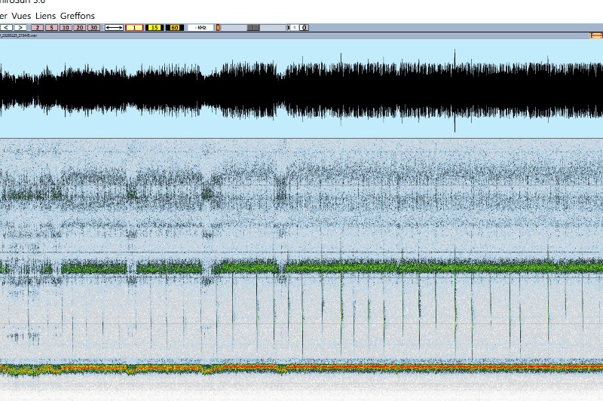Open the Liens menu
The image size is (603, 401).
tap(45, 16)
